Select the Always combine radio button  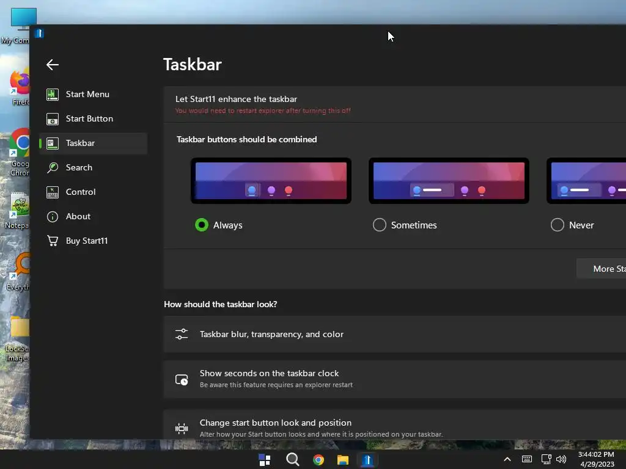tap(202, 225)
